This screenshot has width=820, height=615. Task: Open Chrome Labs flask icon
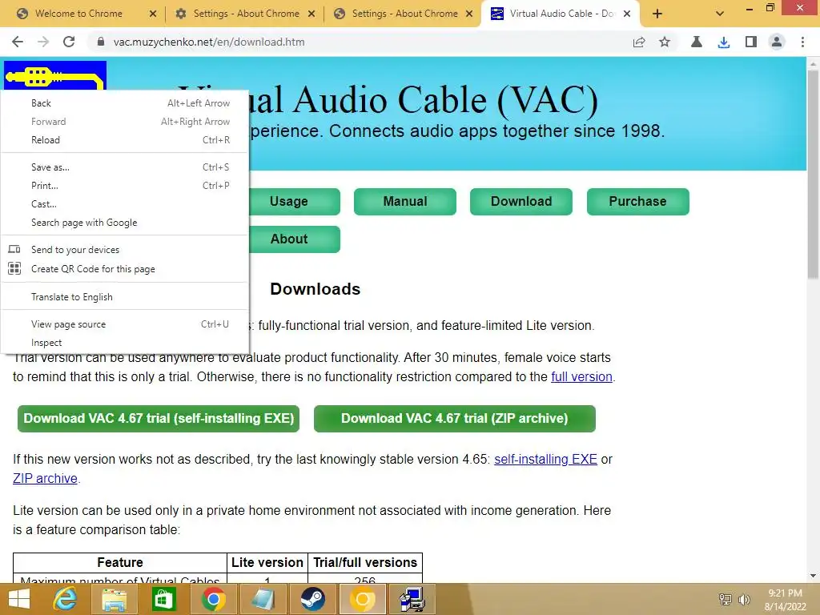(x=697, y=42)
